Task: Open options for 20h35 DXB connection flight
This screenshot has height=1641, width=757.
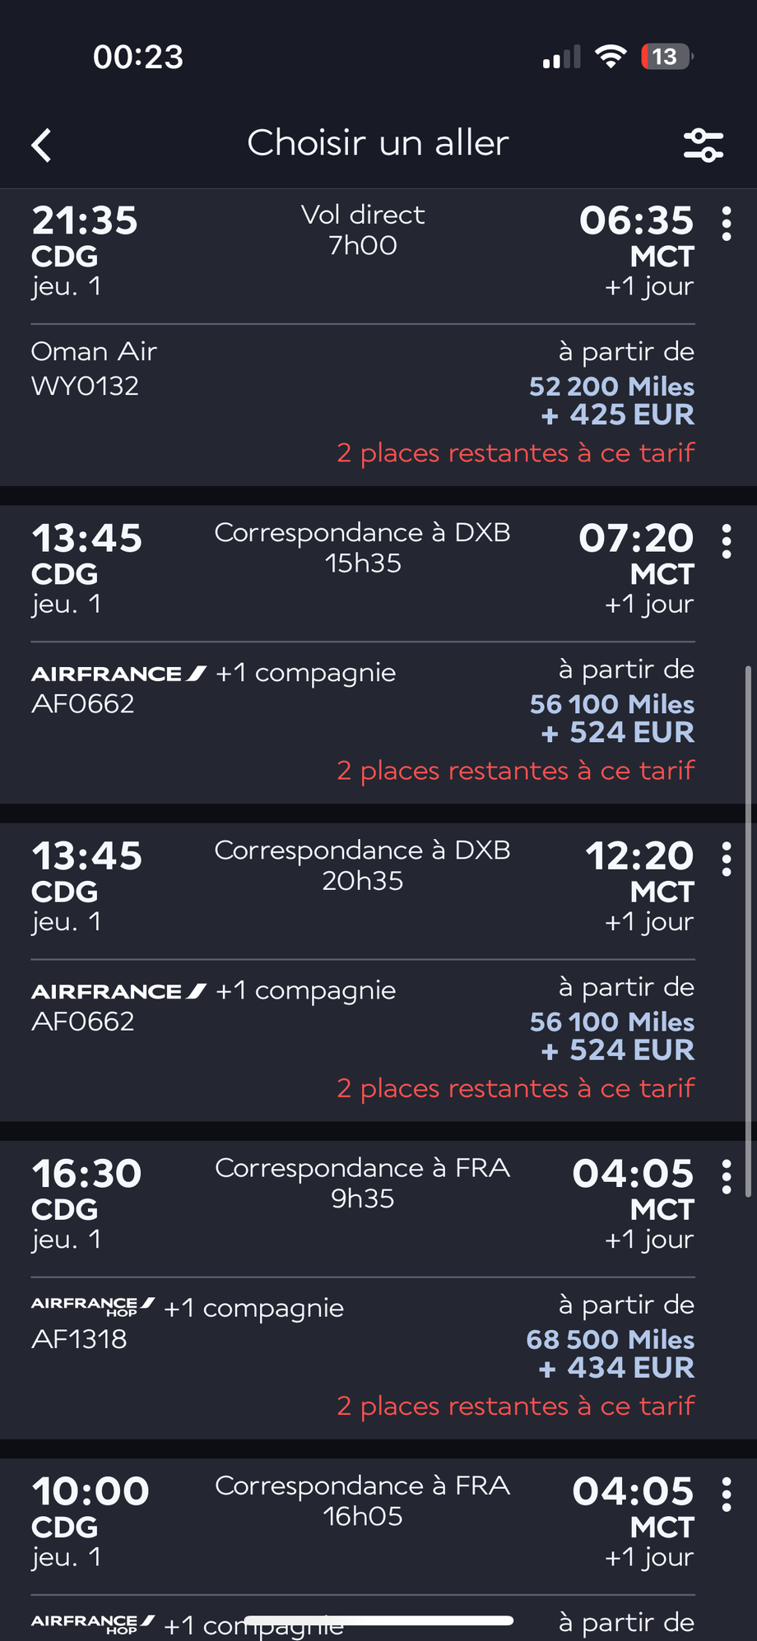Action: point(726,859)
